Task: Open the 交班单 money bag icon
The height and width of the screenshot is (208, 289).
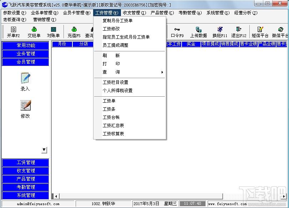Action: tap(34, 30)
